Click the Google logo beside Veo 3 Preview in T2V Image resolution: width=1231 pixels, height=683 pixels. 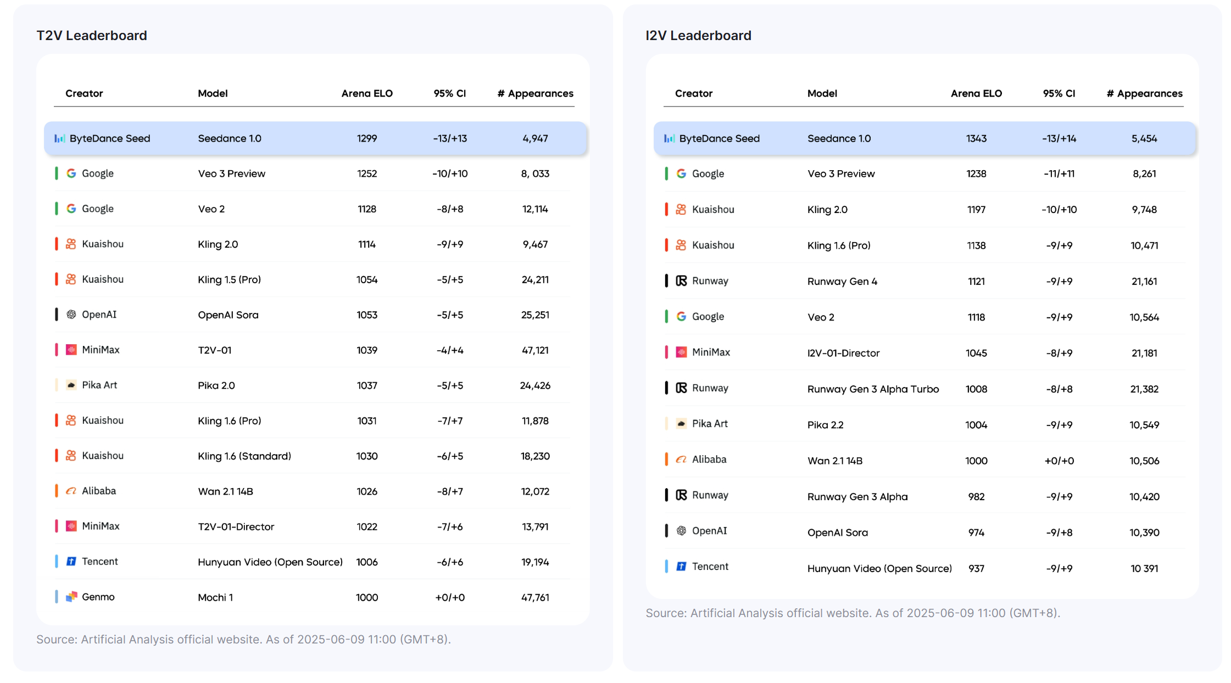71,173
